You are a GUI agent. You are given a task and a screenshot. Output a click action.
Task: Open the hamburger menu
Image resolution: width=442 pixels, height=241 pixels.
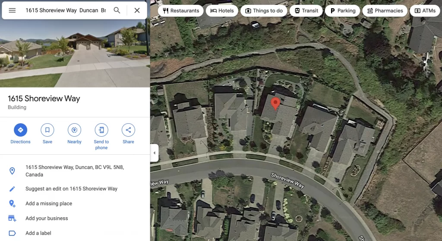tap(12, 10)
